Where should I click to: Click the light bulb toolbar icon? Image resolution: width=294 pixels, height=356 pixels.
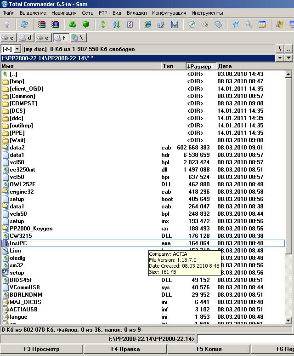(7, 24)
